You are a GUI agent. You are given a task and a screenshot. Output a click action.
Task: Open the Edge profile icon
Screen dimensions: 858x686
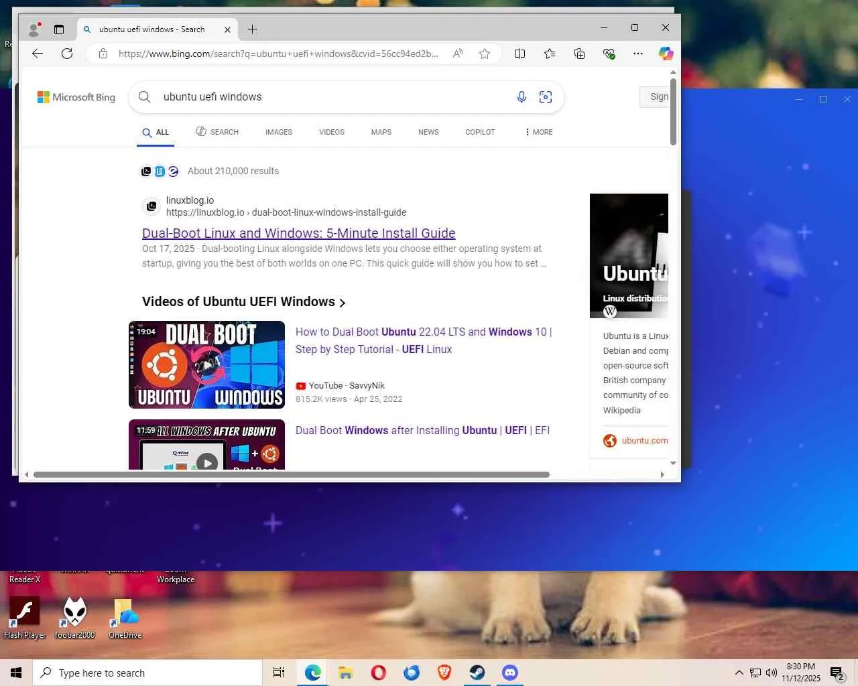tap(34, 29)
